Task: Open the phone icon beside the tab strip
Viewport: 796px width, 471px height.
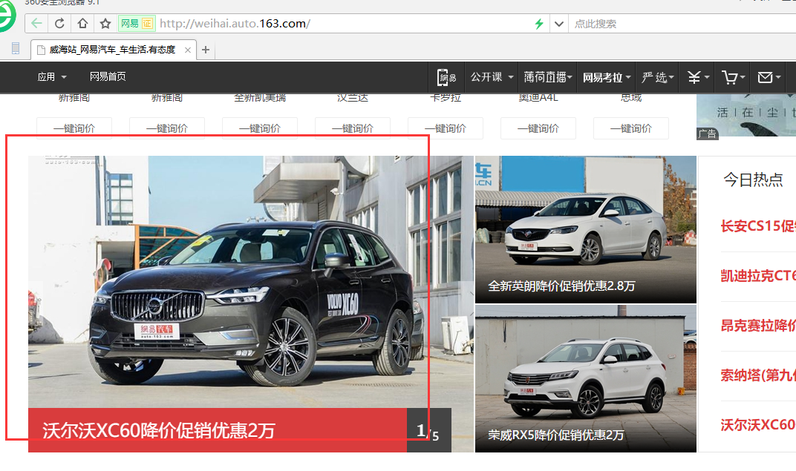Action: pyautogui.click(x=16, y=49)
